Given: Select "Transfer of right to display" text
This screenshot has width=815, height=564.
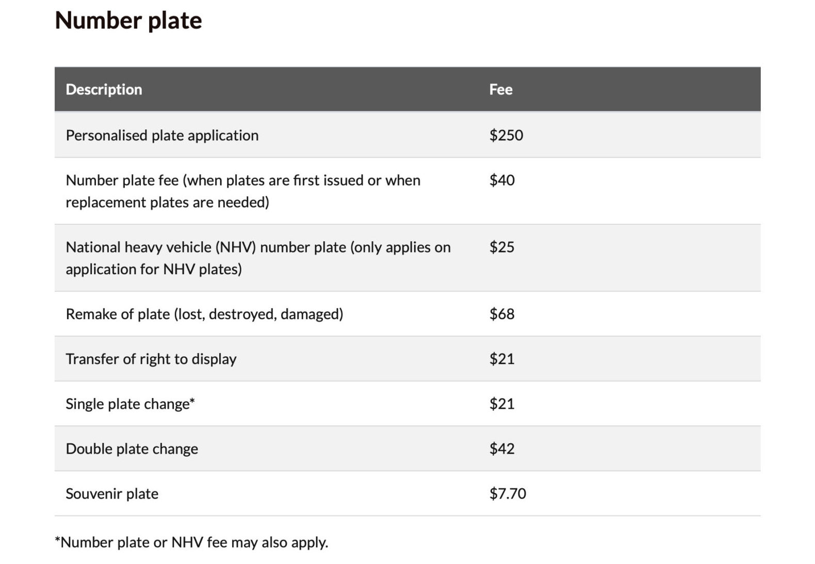Looking at the screenshot, I should [151, 359].
